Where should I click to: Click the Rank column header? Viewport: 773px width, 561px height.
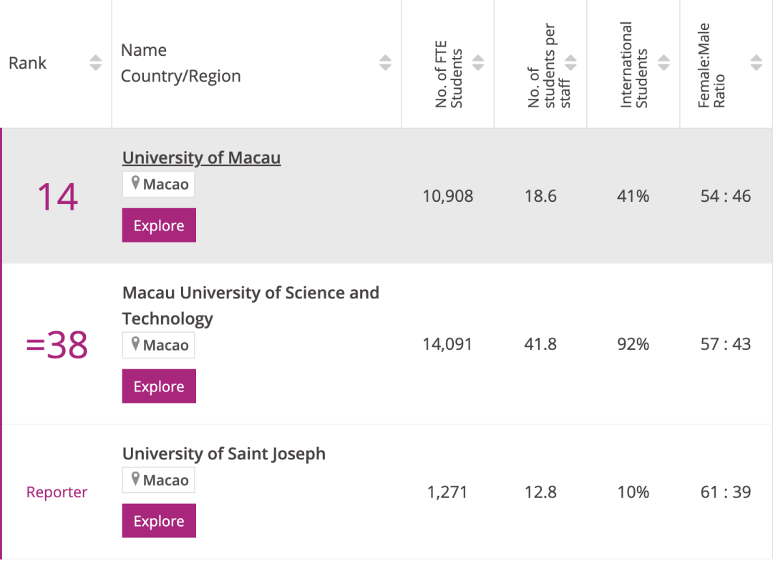27,63
